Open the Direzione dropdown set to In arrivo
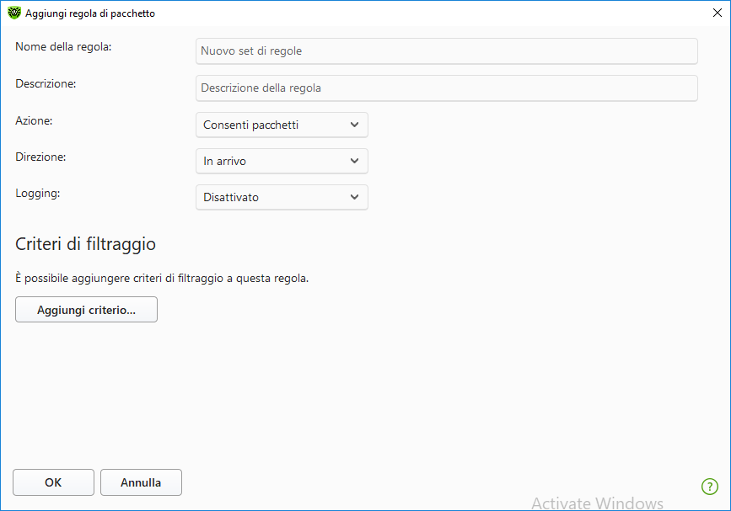 (282, 161)
